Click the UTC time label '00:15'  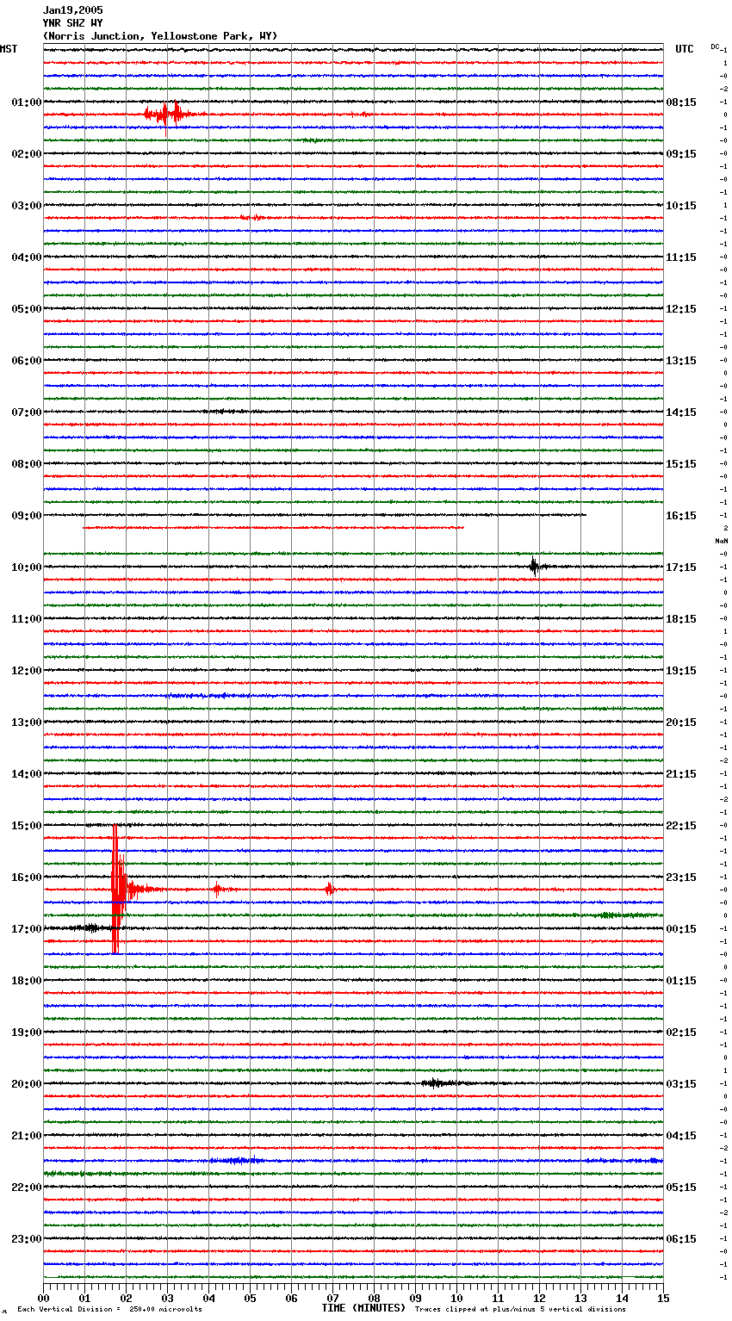pyautogui.click(x=681, y=929)
